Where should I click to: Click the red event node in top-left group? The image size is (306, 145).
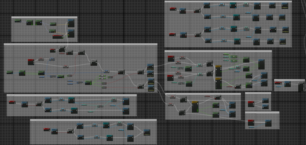57,36
